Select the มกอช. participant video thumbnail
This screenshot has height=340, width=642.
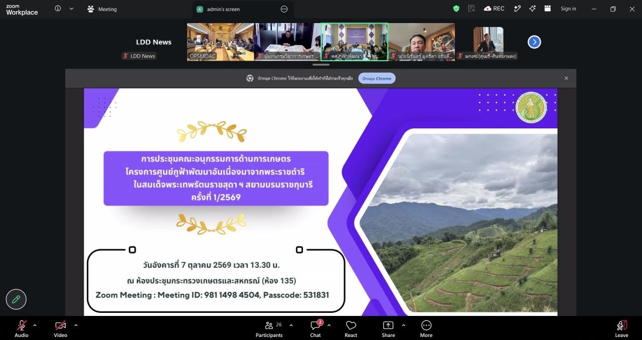[x=489, y=42]
